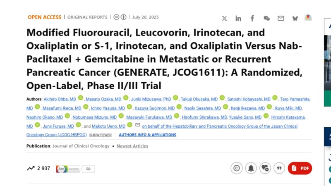Open ORCID icon next to Junki Mizusawa
The image size is (331, 186).
pyautogui.click(x=175, y=98)
